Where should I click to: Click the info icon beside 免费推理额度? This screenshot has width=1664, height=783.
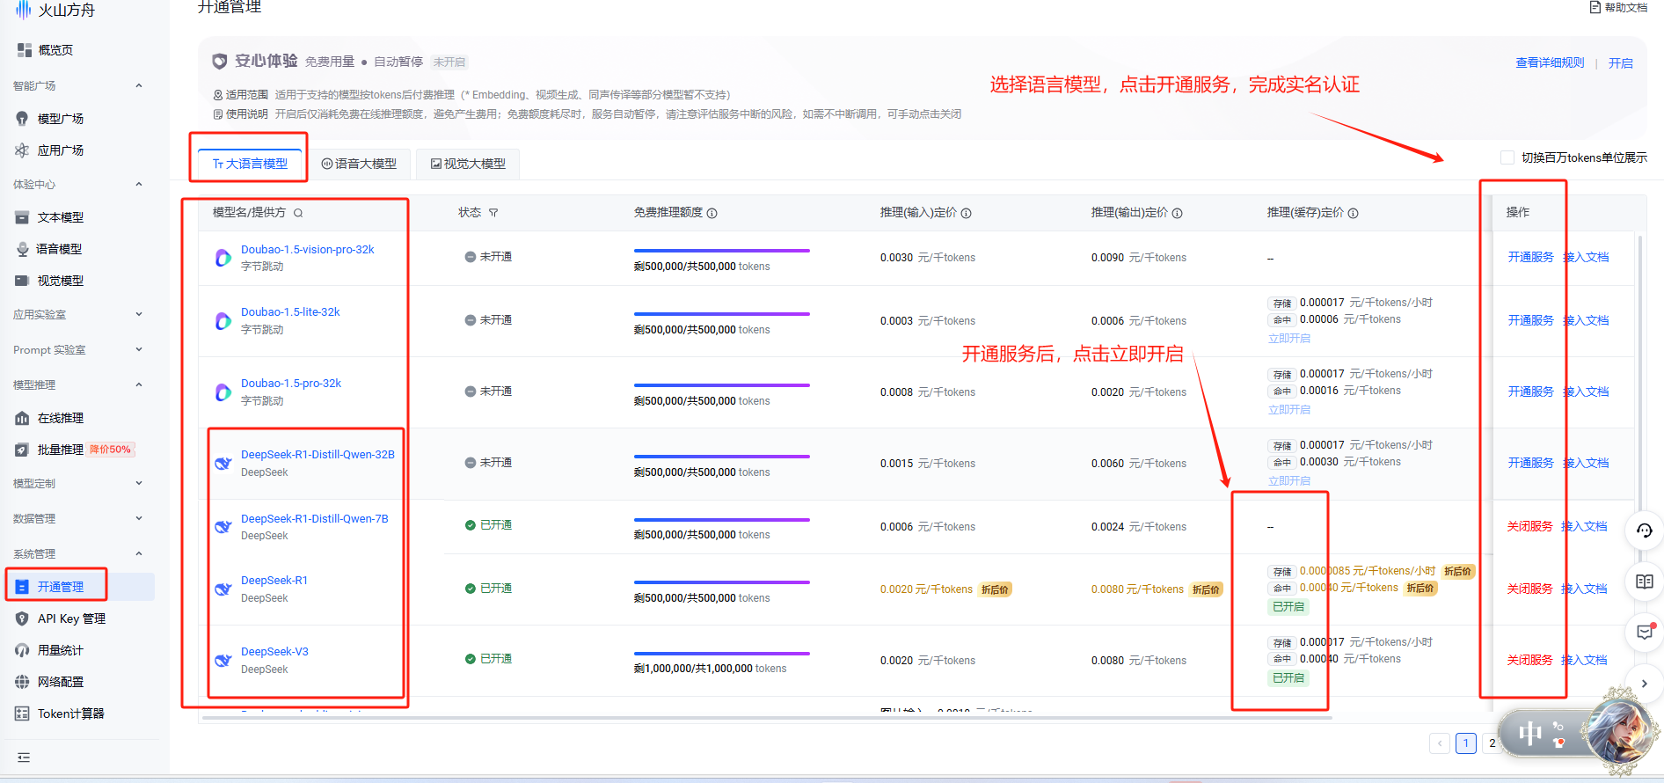(x=712, y=213)
